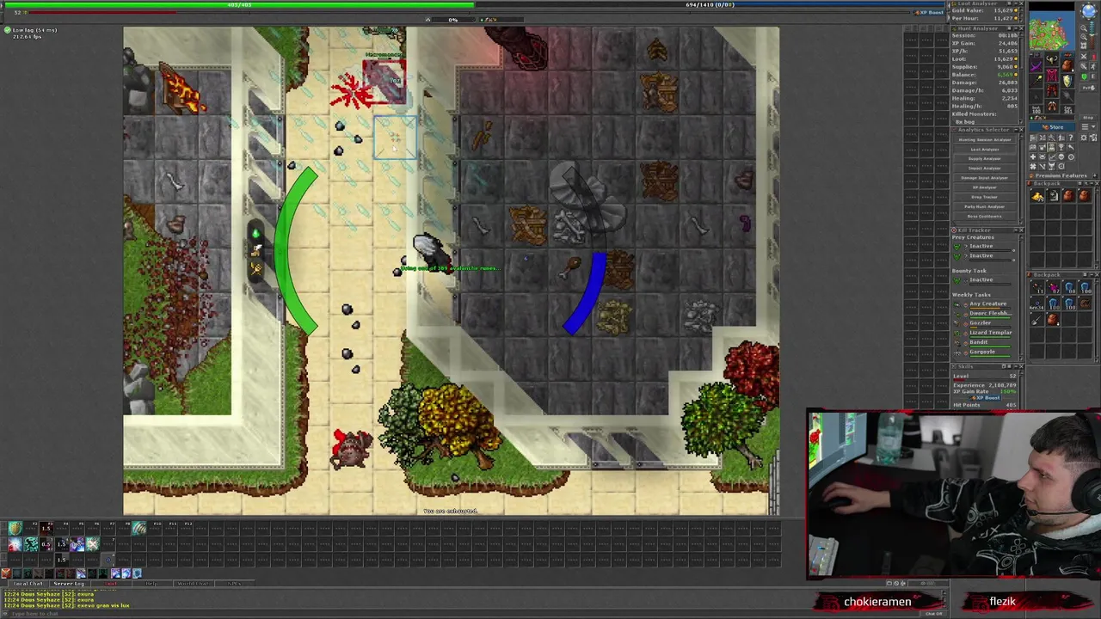1101x619 pixels.
Task: Open the Store button
Action: [x=1052, y=126]
